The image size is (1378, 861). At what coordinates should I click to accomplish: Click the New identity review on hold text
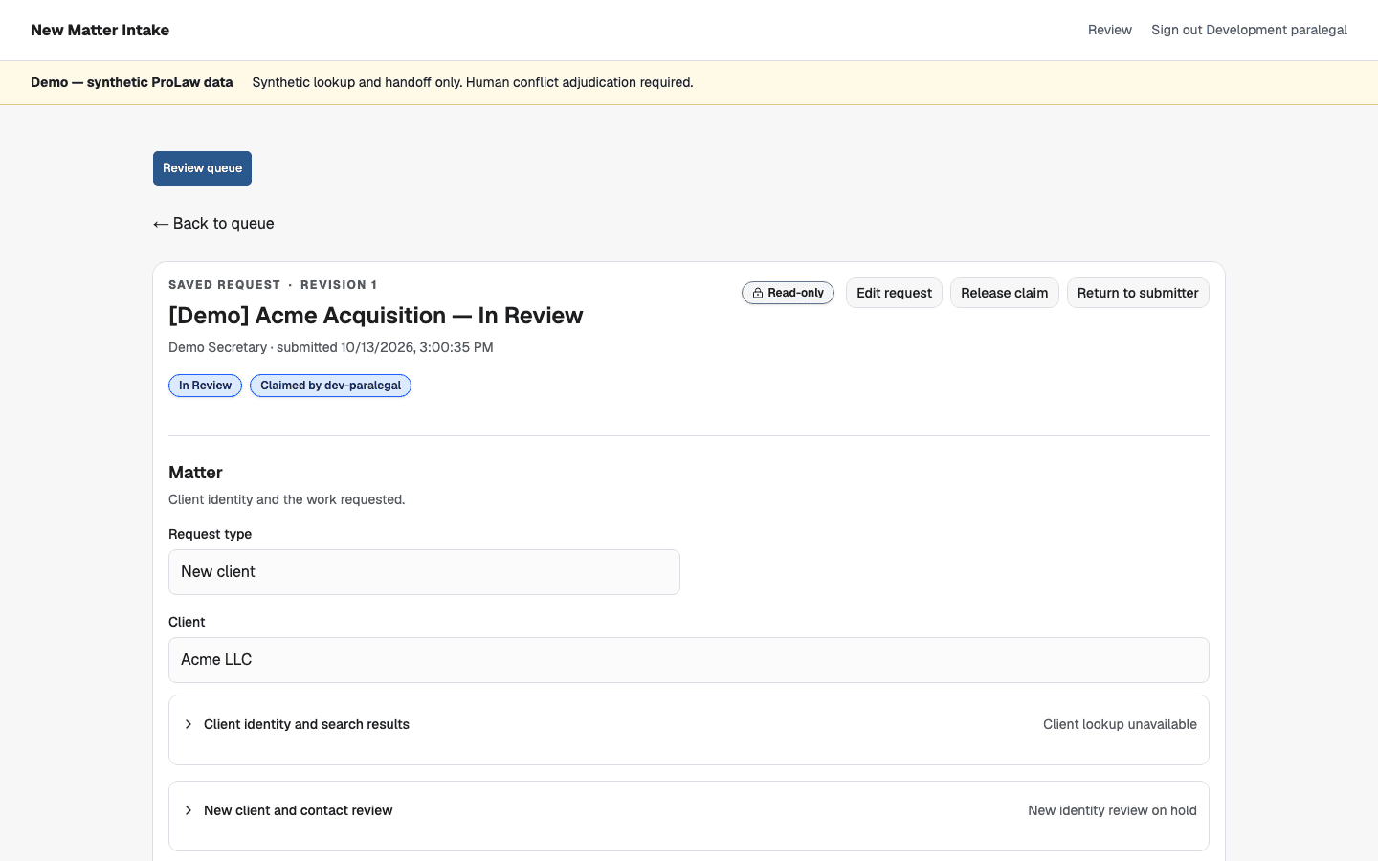(x=1112, y=810)
